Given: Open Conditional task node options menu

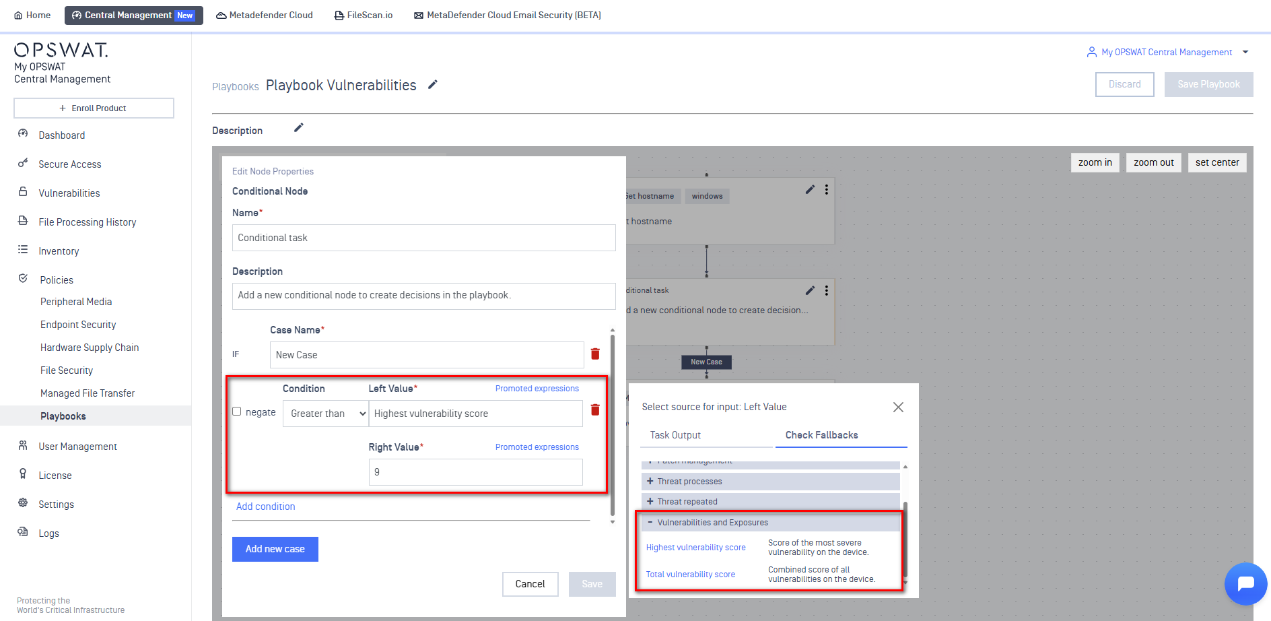Looking at the screenshot, I should click(827, 290).
